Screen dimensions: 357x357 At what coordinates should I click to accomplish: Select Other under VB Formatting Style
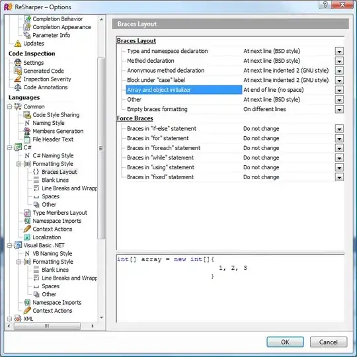[x=49, y=294]
